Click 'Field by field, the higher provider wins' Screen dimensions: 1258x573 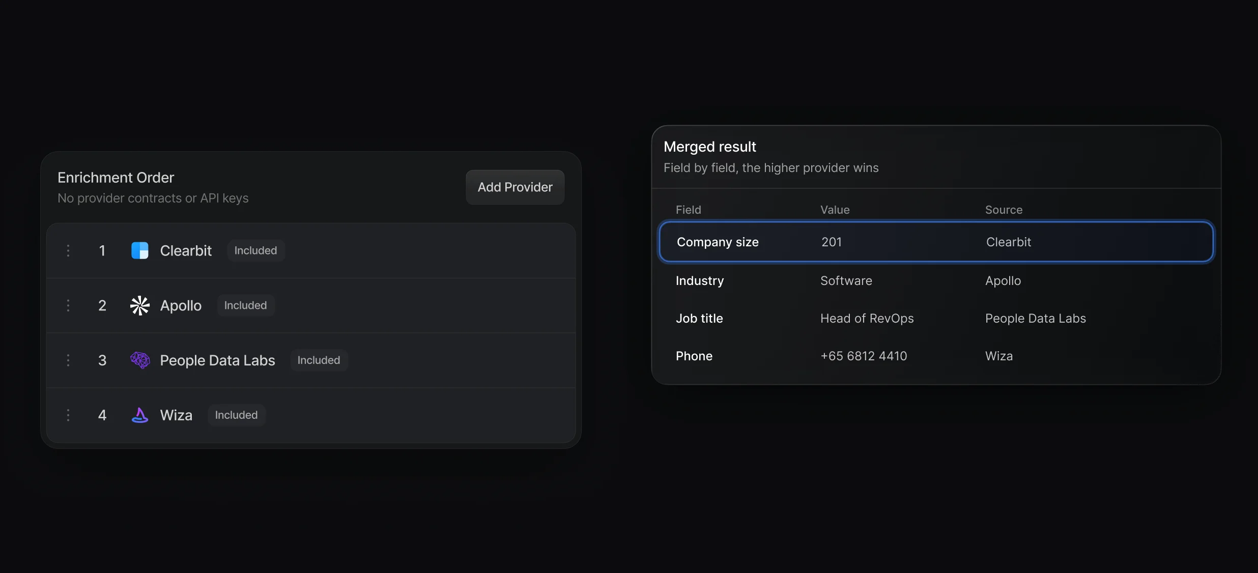[x=770, y=168]
